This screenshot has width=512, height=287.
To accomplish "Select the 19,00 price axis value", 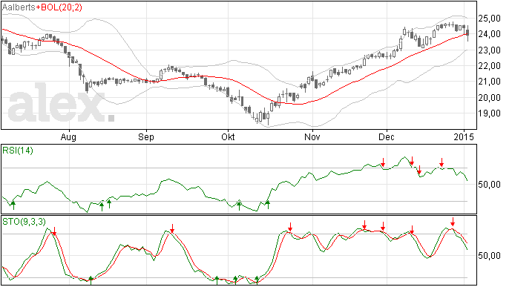I will point(489,113).
